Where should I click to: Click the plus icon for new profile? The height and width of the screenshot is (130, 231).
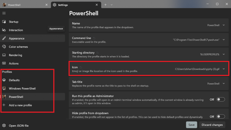(x=4, y=105)
